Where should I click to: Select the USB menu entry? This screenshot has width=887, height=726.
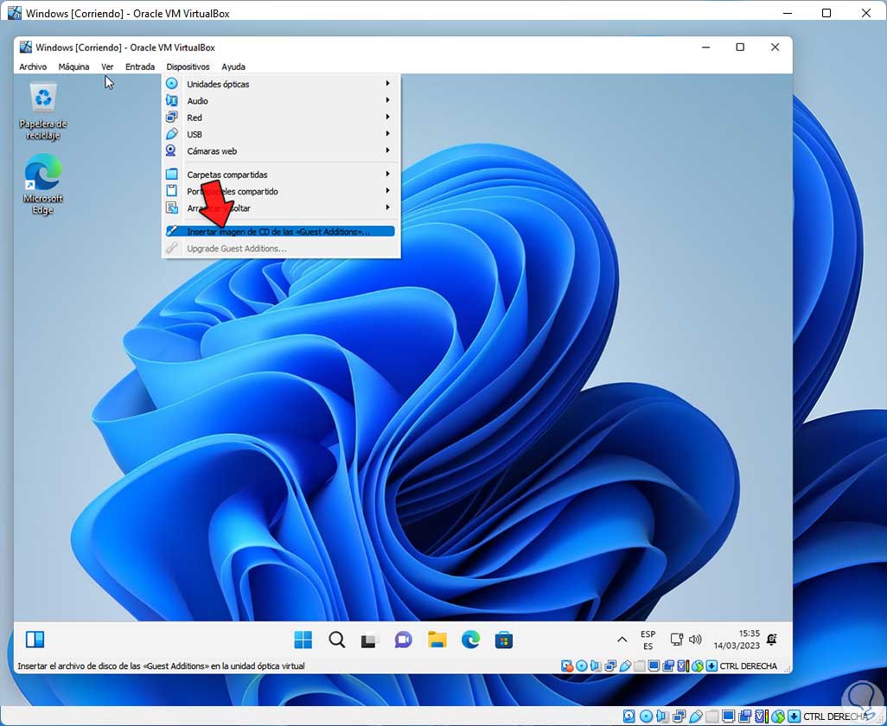point(281,135)
